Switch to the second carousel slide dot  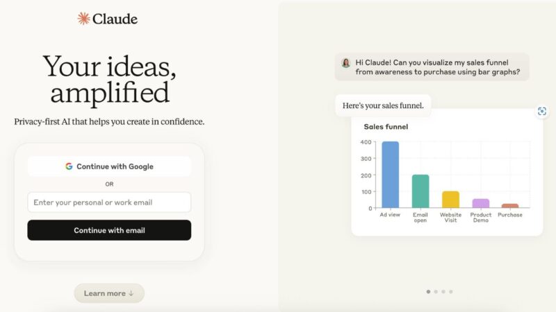436,292
